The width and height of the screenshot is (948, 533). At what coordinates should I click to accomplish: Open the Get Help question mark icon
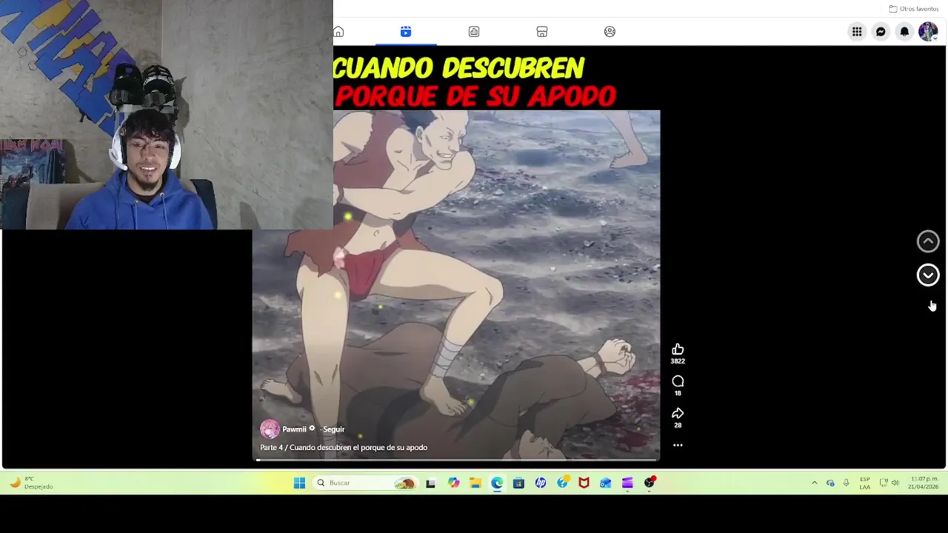562,483
